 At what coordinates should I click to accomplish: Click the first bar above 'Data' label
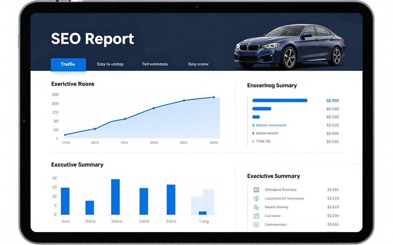65,201
